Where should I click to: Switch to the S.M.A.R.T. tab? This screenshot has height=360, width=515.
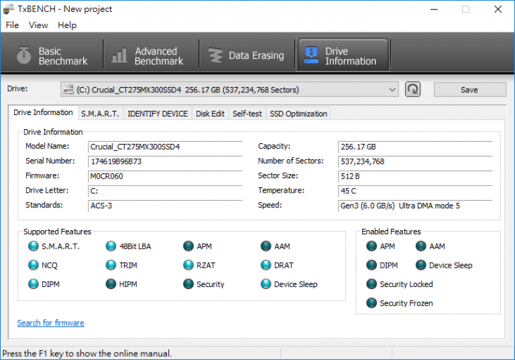(100, 114)
